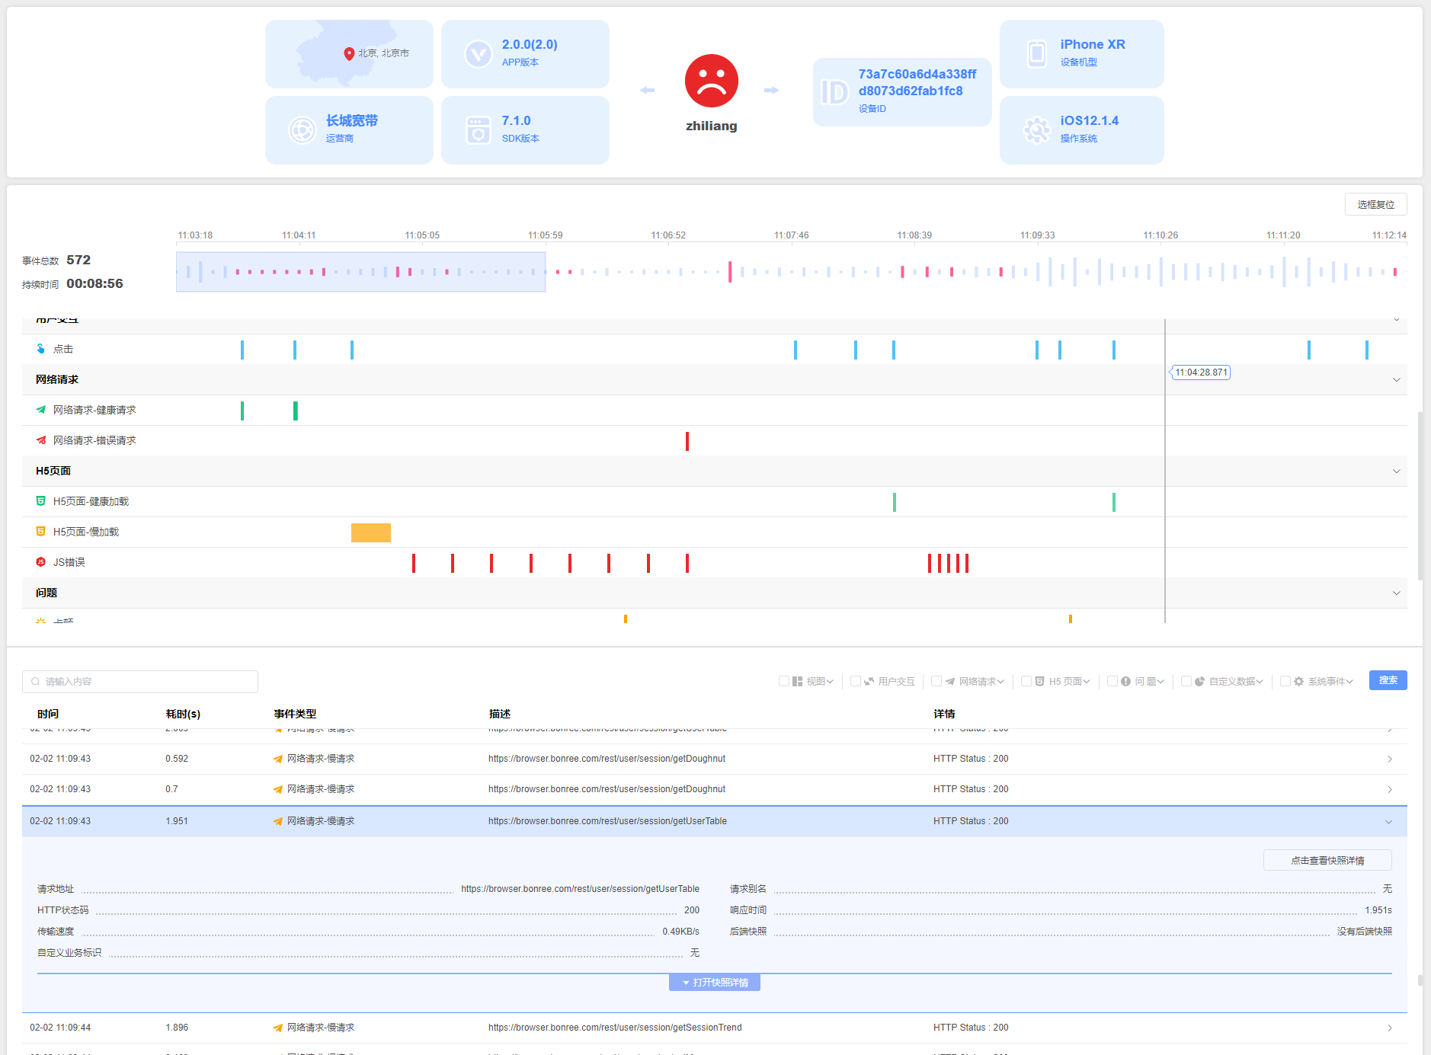
Task: Tick the 系统事件 filter checkbox
Action: (x=1285, y=681)
